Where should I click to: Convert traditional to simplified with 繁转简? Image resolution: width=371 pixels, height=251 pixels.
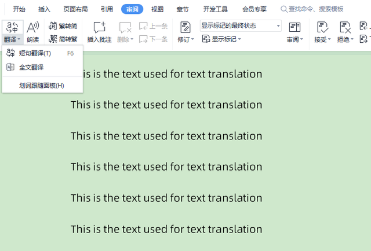[63, 26]
